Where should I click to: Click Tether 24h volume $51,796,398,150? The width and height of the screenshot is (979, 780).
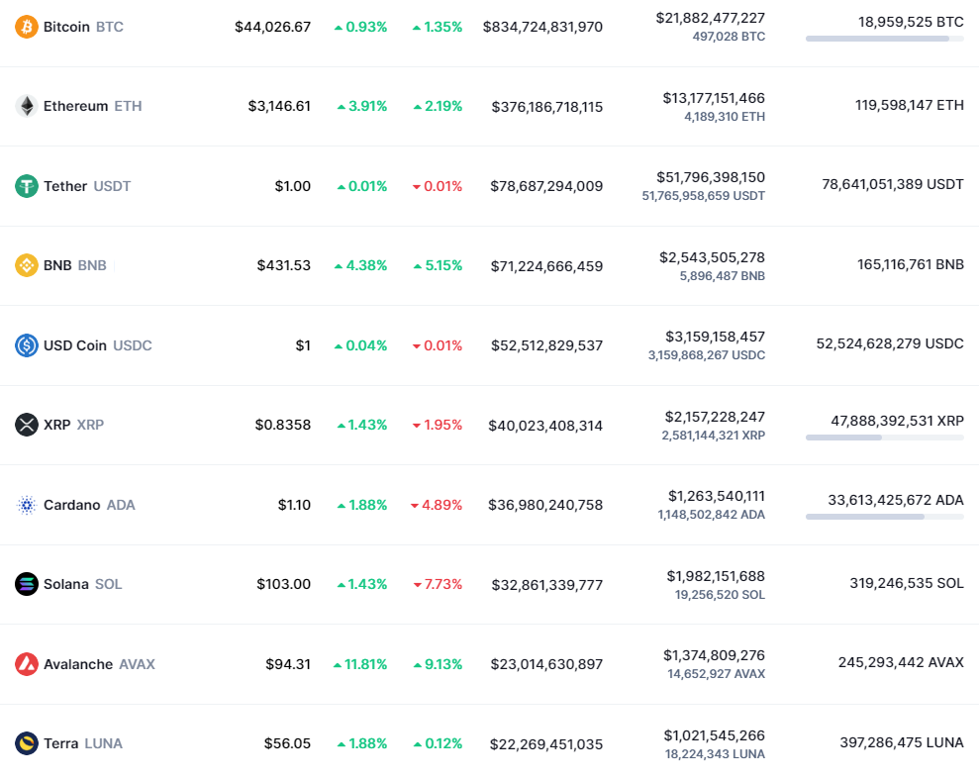(711, 177)
